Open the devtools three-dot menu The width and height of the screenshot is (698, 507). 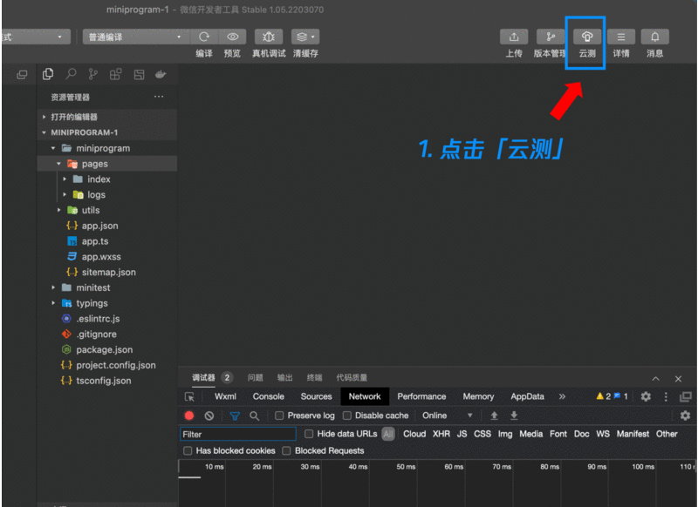pos(666,396)
